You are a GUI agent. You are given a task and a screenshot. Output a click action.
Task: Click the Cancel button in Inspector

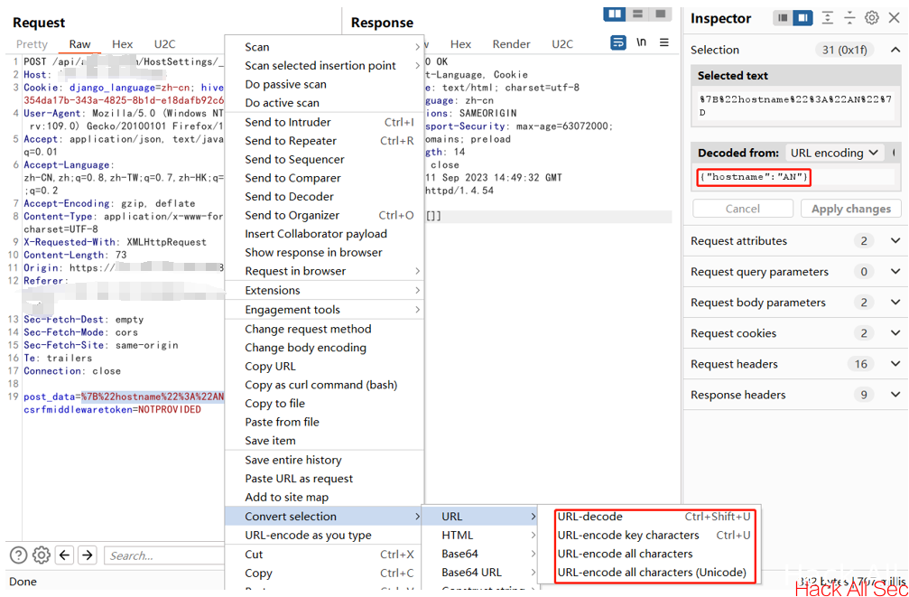coord(743,209)
